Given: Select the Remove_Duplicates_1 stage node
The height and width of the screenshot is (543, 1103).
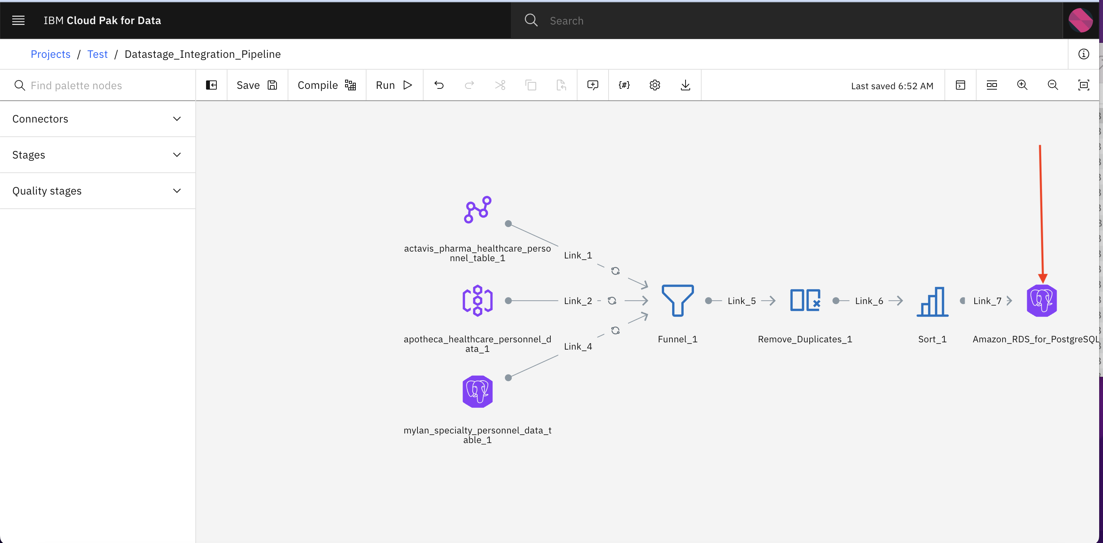Looking at the screenshot, I should [805, 301].
